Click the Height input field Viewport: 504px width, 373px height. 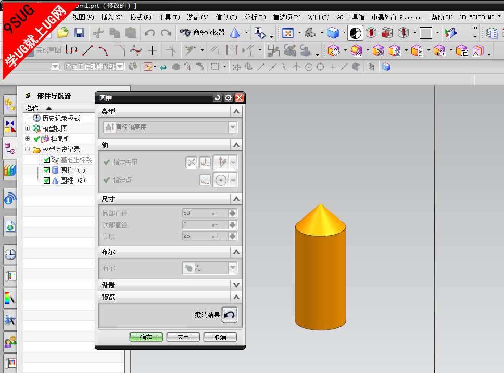tap(205, 236)
